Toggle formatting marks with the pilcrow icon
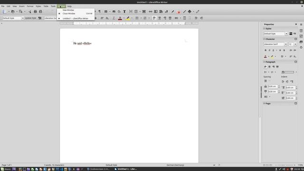The height and width of the screenshot is (171, 304). pyautogui.click(x=100, y=11)
